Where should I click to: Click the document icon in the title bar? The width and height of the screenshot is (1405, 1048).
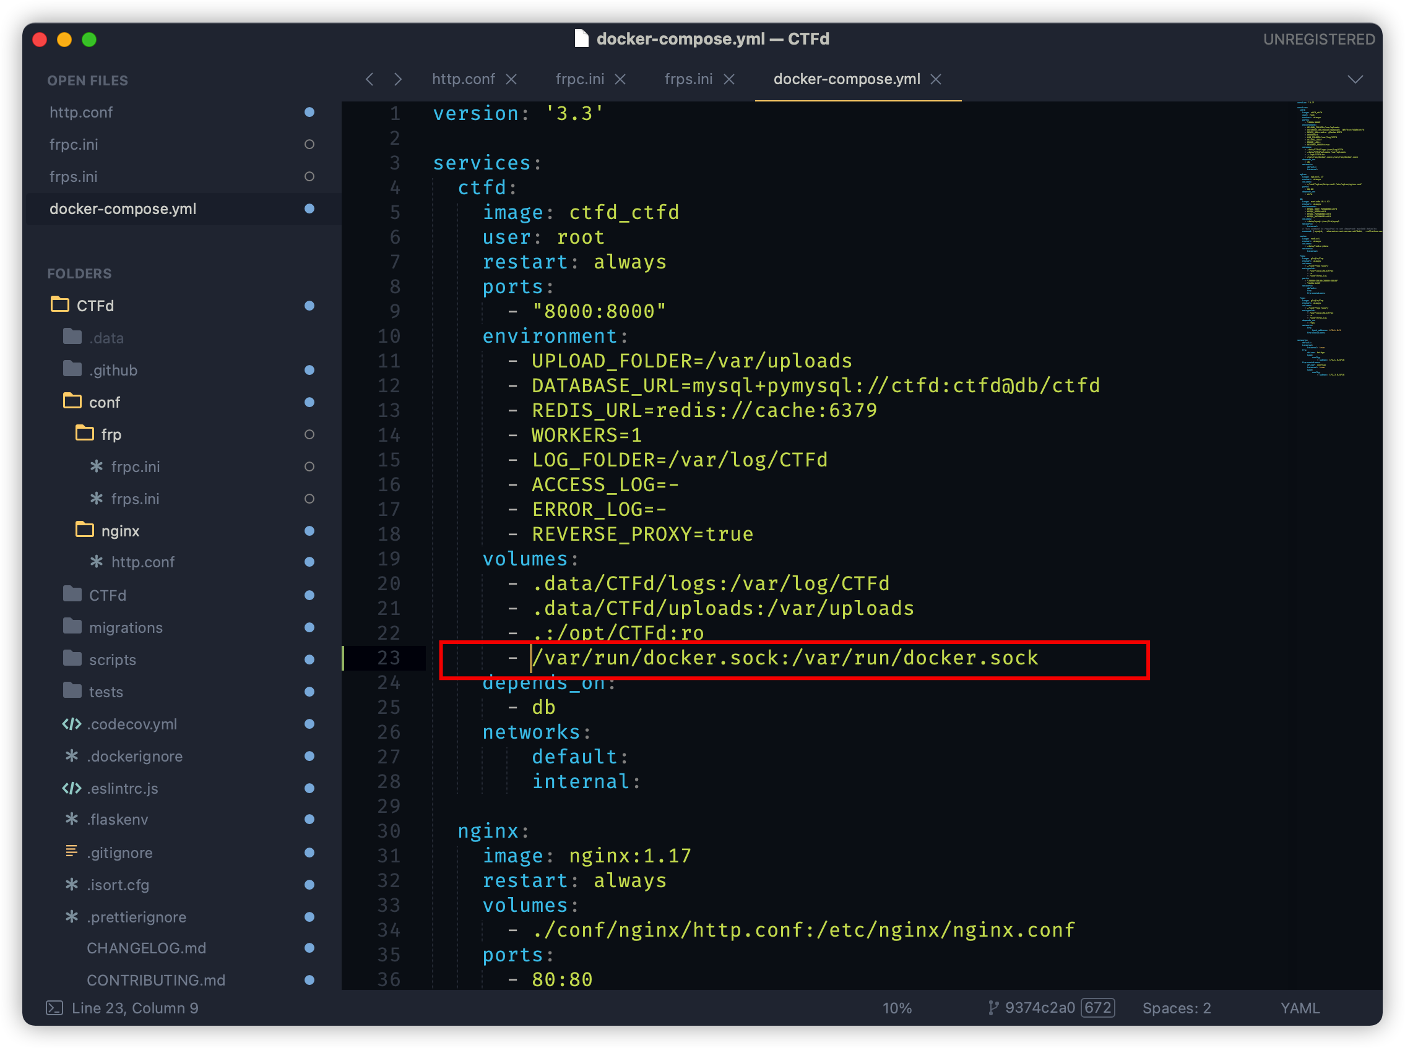582,39
